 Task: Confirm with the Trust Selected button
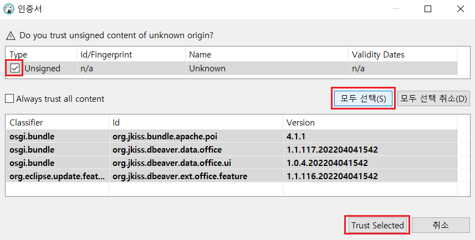tap(377, 225)
